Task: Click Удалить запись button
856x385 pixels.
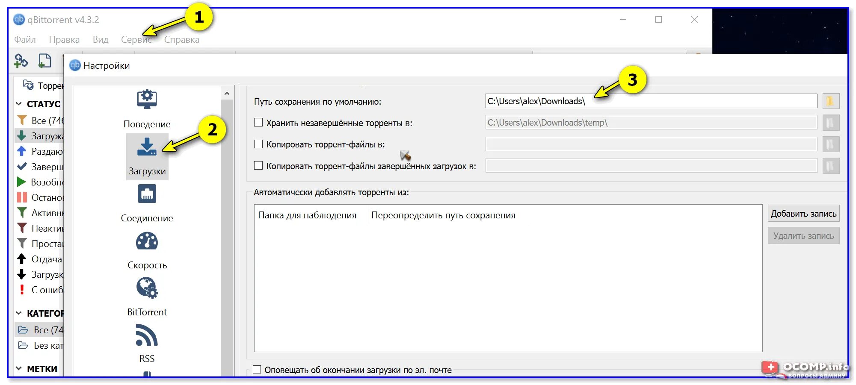Action: (x=803, y=236)
